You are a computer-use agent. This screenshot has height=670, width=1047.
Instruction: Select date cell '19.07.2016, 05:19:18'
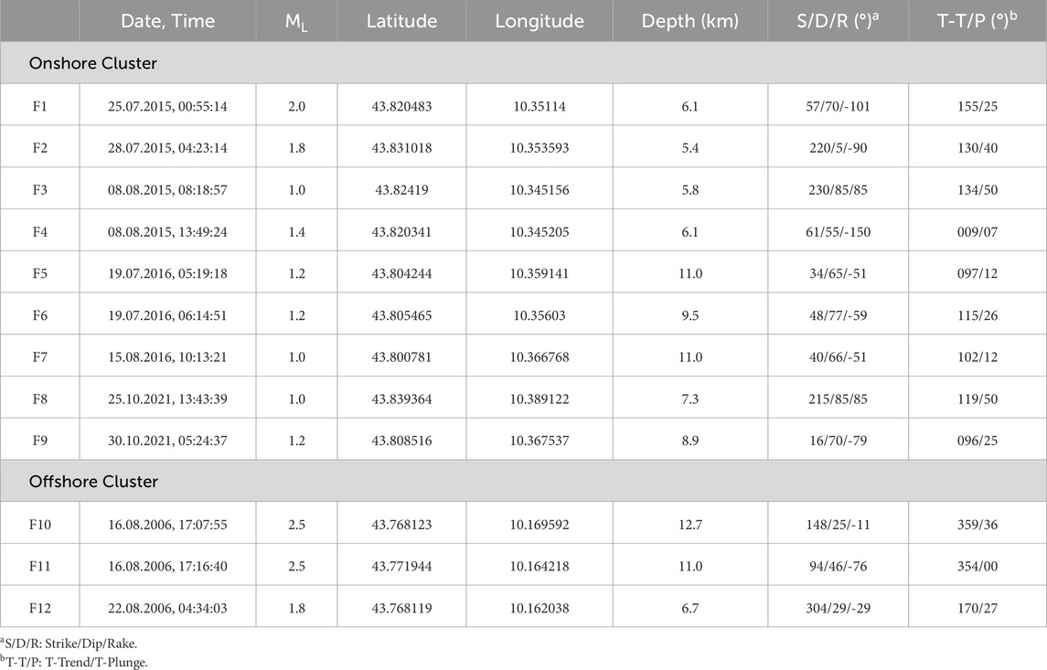click(167, 273)
